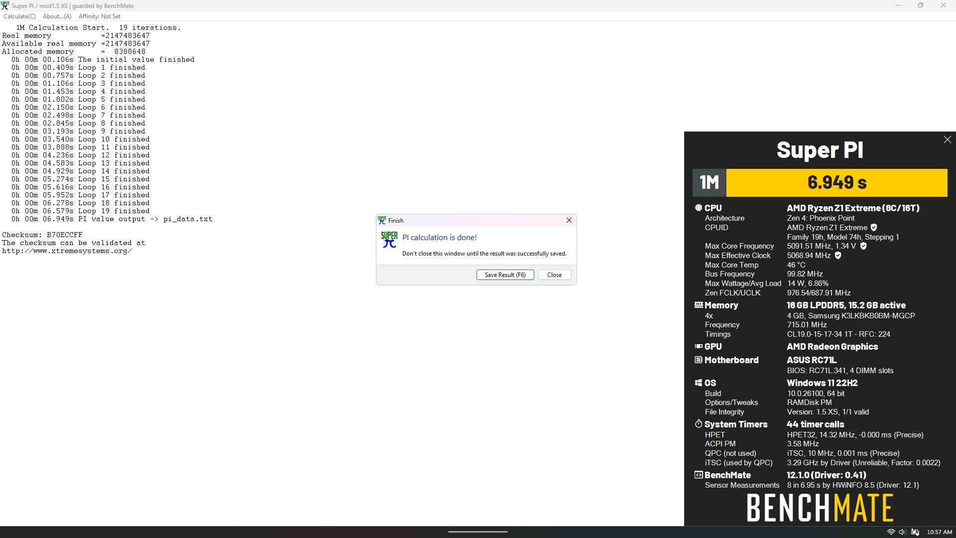Click the GPU card icon
The width and height of the screenshot is (956, 538).
coord(699,346)
